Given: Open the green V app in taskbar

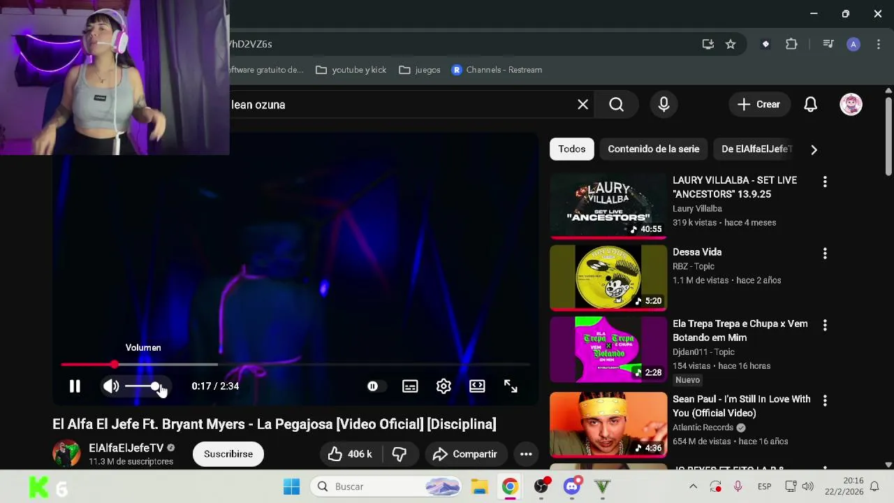Looking at the screenshot, I should click(x=603, y=486).
